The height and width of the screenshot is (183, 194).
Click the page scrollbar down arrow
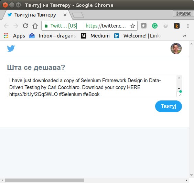point(191,175)
